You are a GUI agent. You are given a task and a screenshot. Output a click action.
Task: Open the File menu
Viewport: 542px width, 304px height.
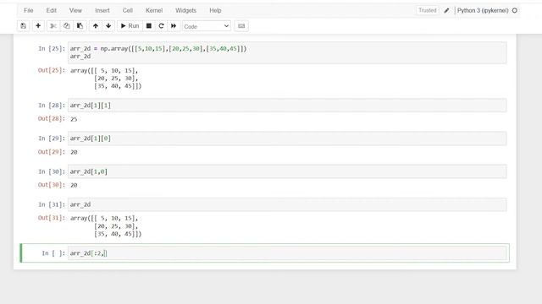[x=29, y=10]
